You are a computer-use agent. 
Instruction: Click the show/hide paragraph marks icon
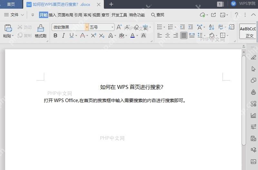tap(221, 27)
